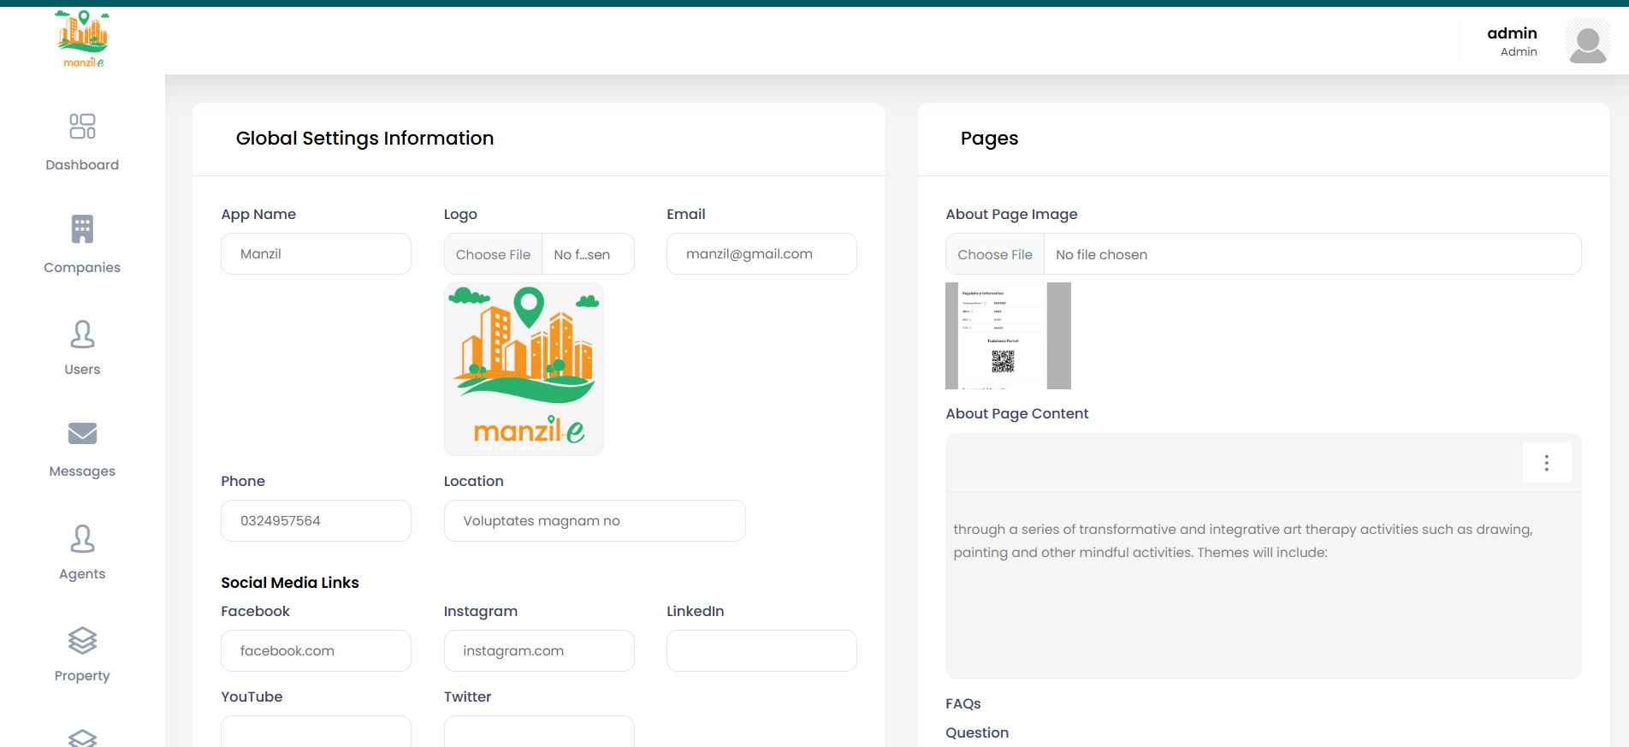Click inside About Page Content editor text

pyautogui.click(x=1242, y=541)
